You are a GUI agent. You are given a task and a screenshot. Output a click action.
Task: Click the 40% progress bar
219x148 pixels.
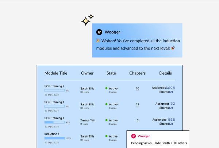54,122
